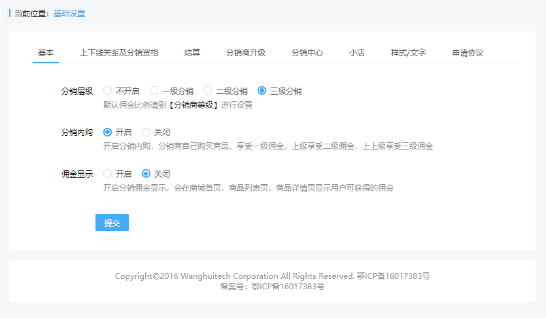This screenshot has width=546, height=318.
Task: Click the 分销层级 field label
Action: point(77,91)
